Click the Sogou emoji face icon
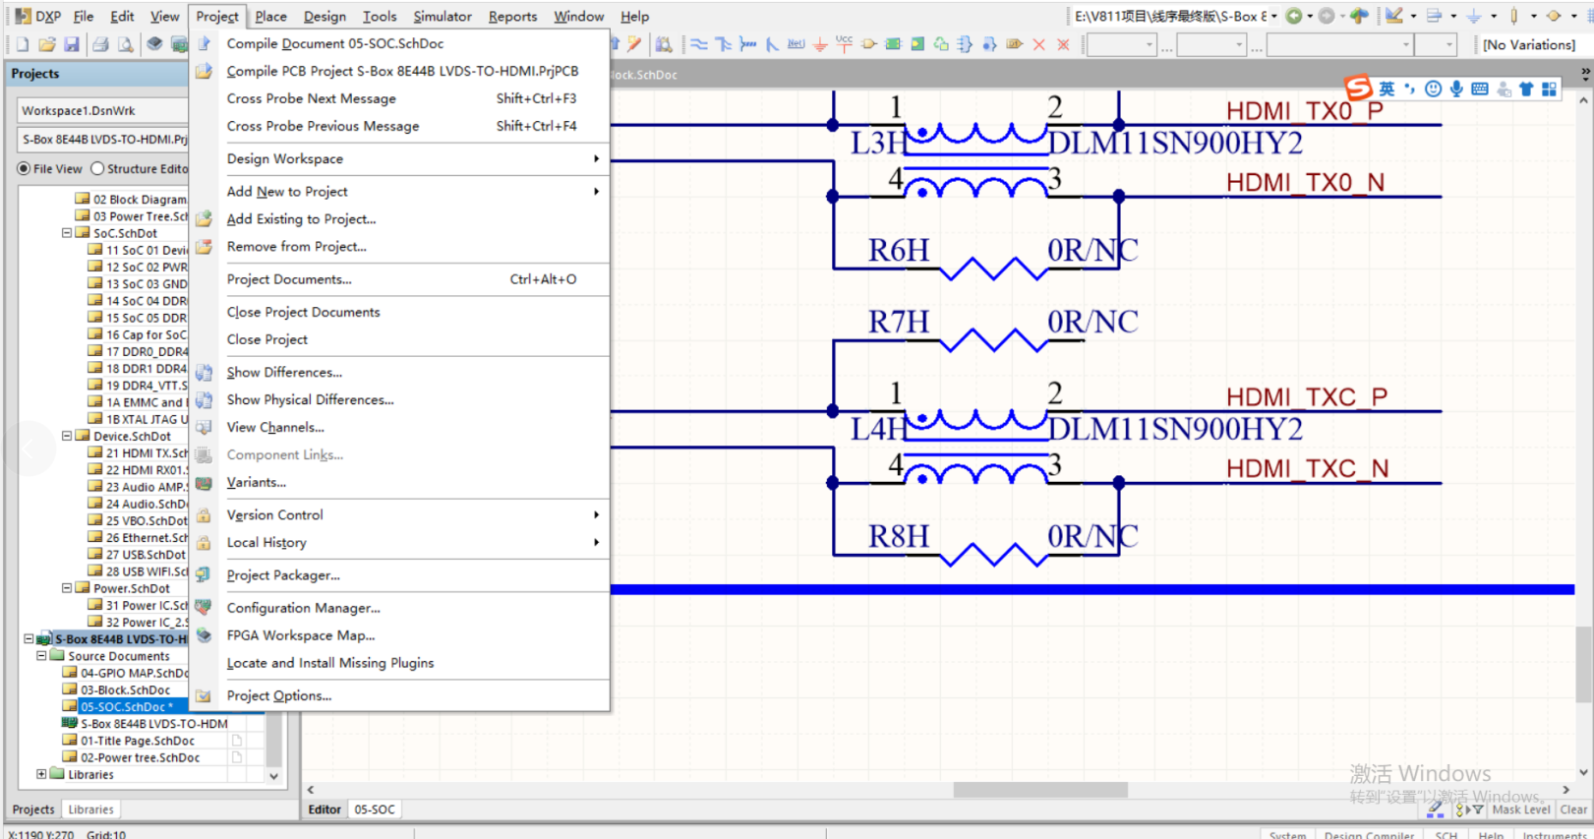The image size is (1594, 839). coord(1434,89)
